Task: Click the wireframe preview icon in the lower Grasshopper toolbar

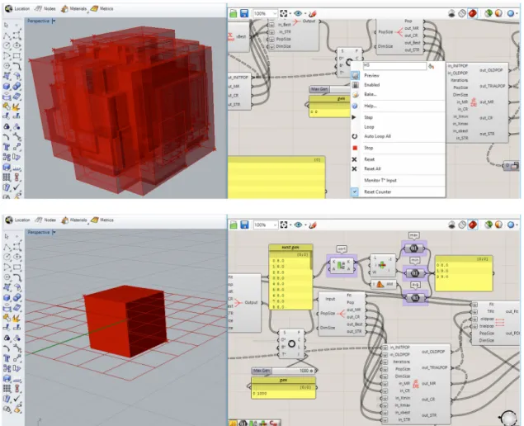Action: (462, 225)
